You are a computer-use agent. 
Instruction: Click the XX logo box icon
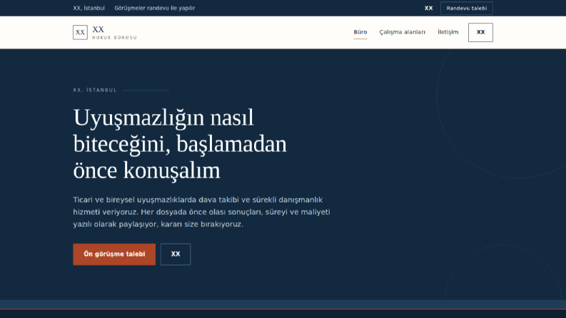[x=80, y=32]
